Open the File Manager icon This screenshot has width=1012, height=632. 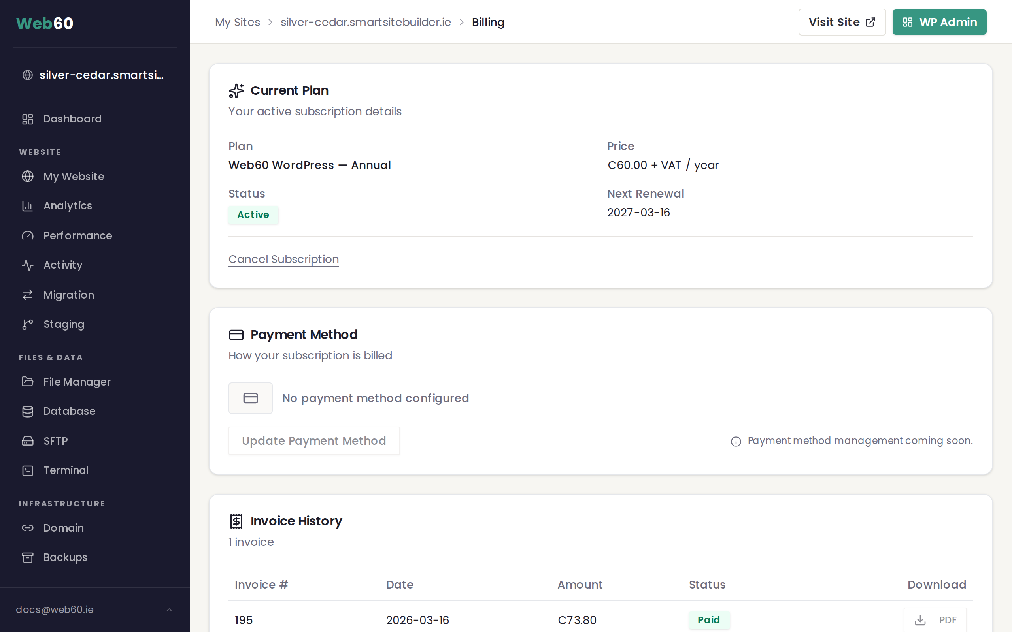(x=28, y=382)
